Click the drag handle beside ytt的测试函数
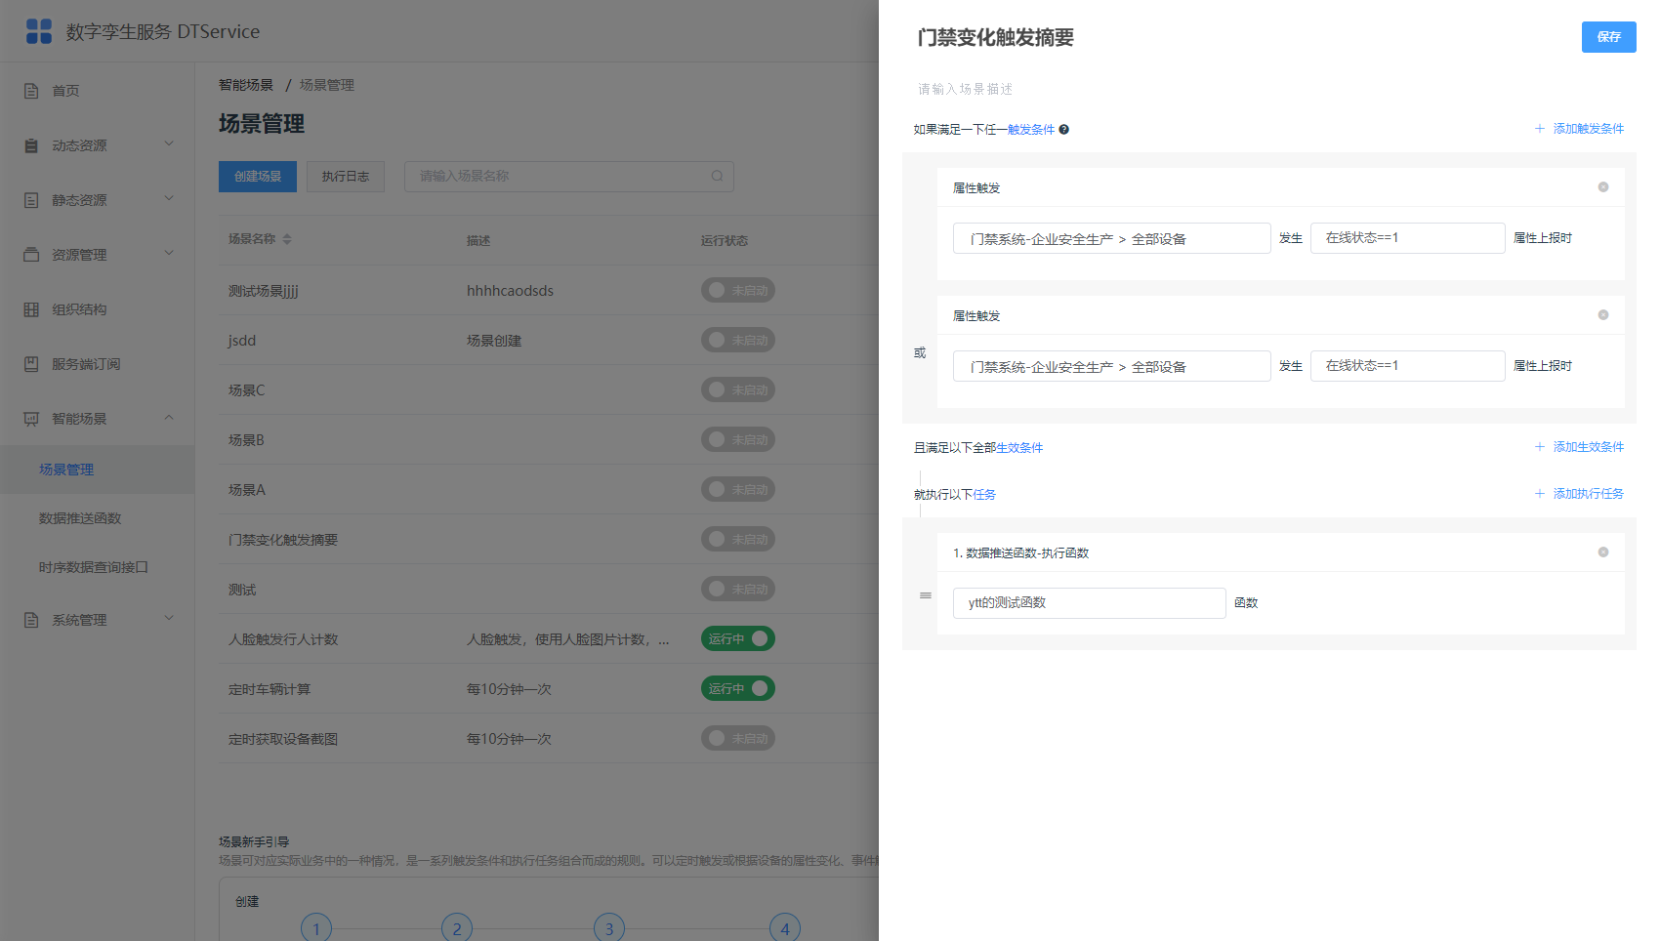1660x941 pixels. pos(926,595)
